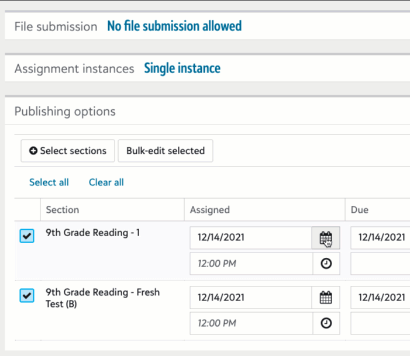Click assigned time field for Fresh Test (B)

point(251,323)
